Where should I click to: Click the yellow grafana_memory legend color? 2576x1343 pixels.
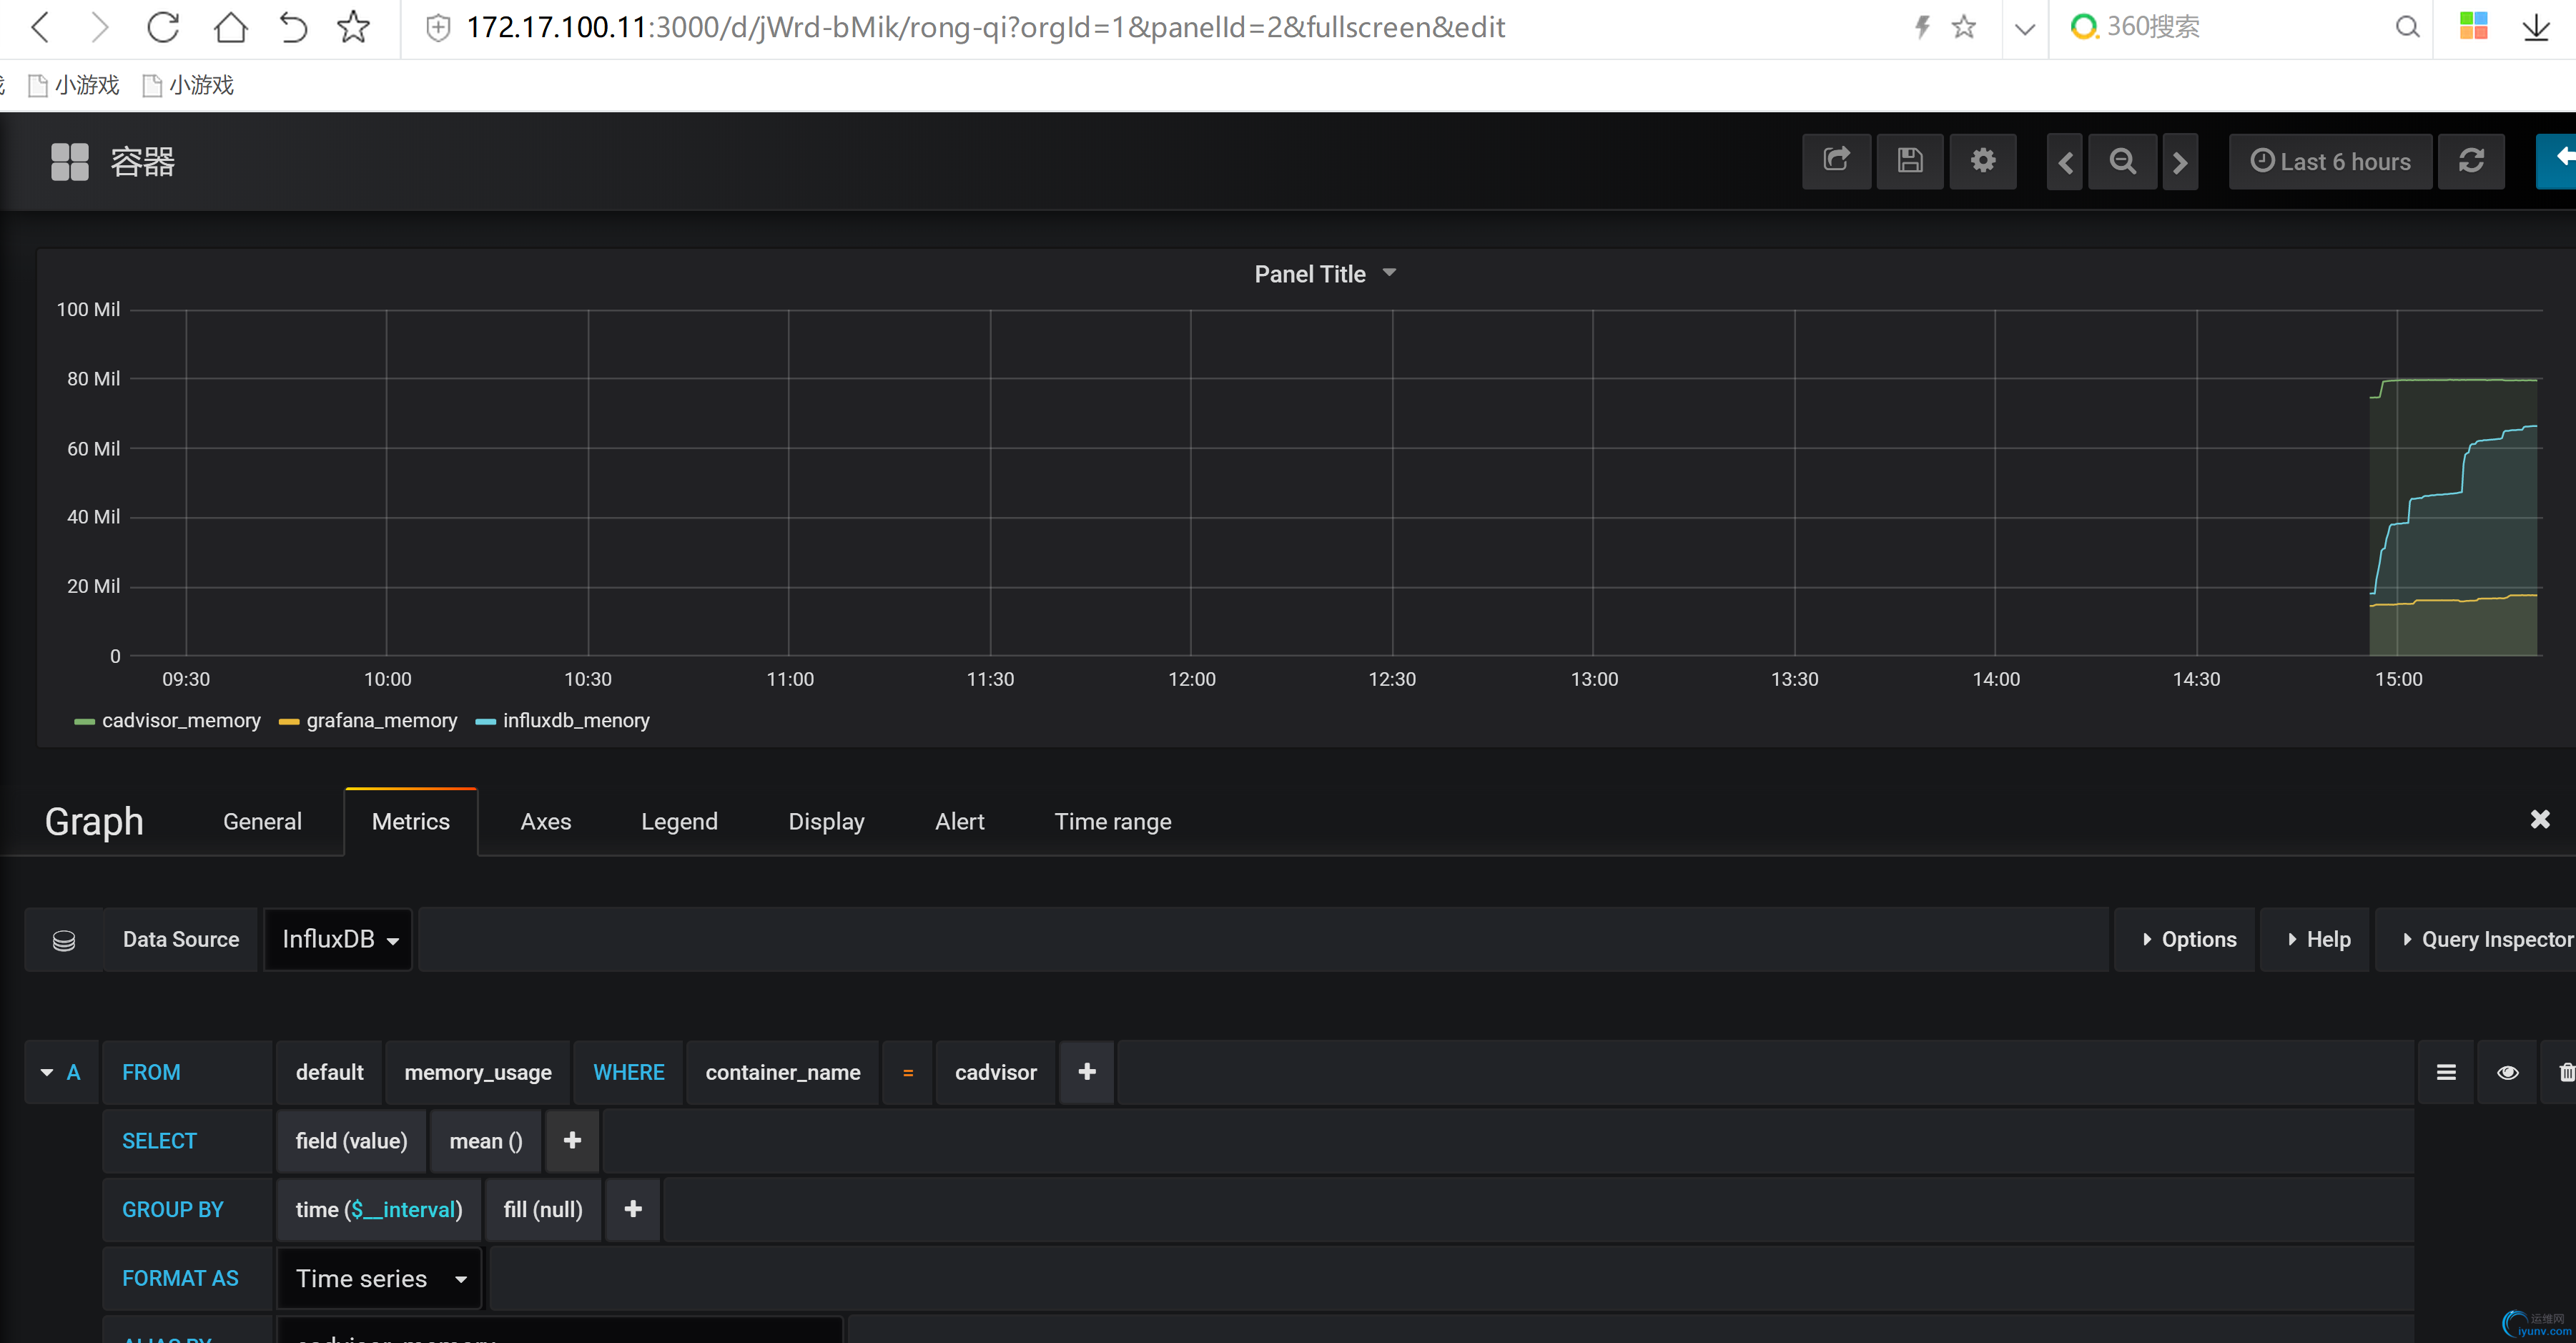289,721
